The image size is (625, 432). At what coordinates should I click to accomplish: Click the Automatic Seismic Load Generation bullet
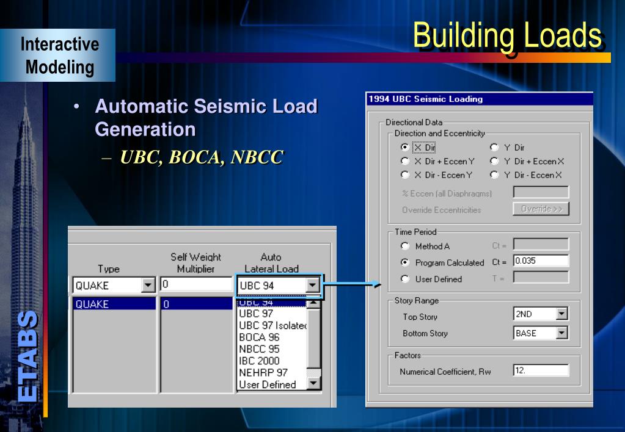[206, 117]
